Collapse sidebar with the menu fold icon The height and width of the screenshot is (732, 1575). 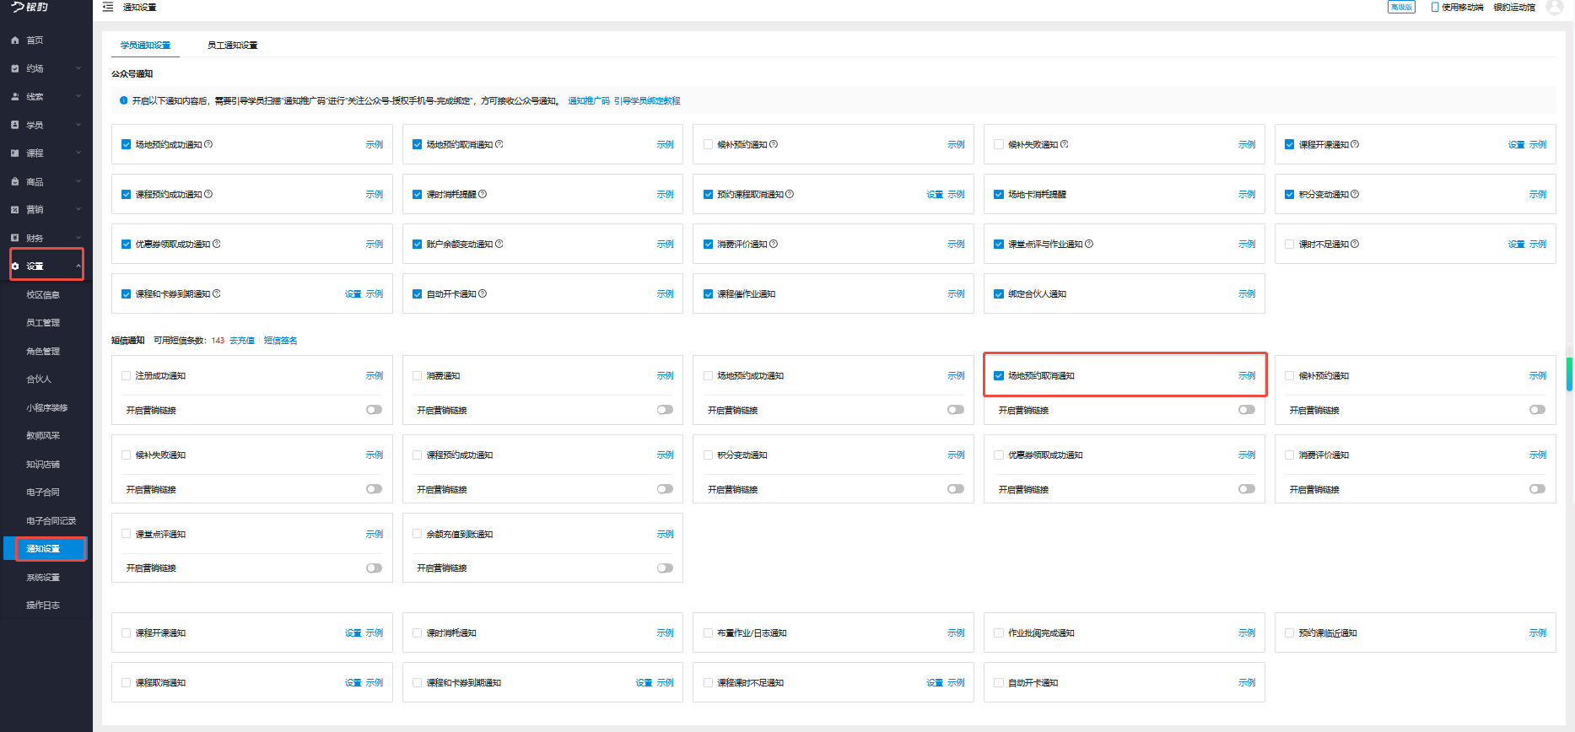pos(108,7)
